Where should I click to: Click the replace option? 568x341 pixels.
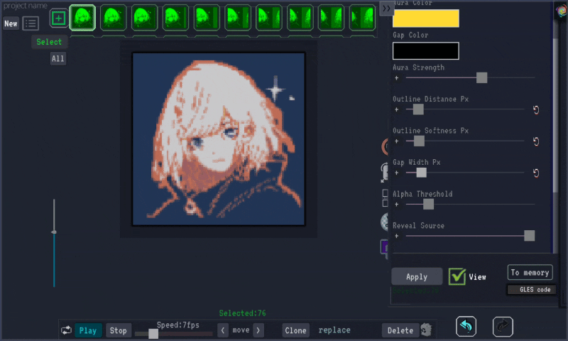coord(334,330)
